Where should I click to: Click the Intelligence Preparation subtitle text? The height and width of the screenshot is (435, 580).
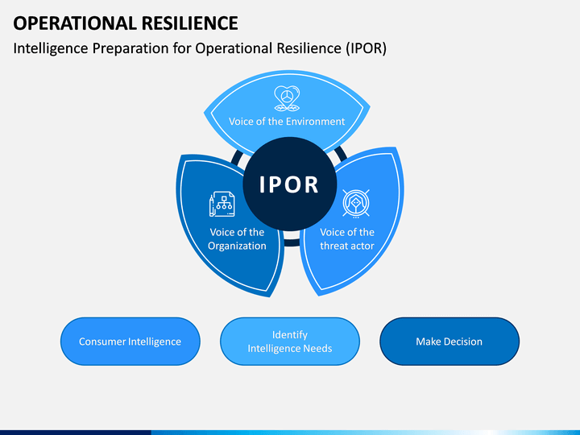[200, 48]
